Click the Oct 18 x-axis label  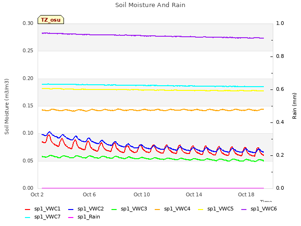pyautogui.click(x=246, y=194)
